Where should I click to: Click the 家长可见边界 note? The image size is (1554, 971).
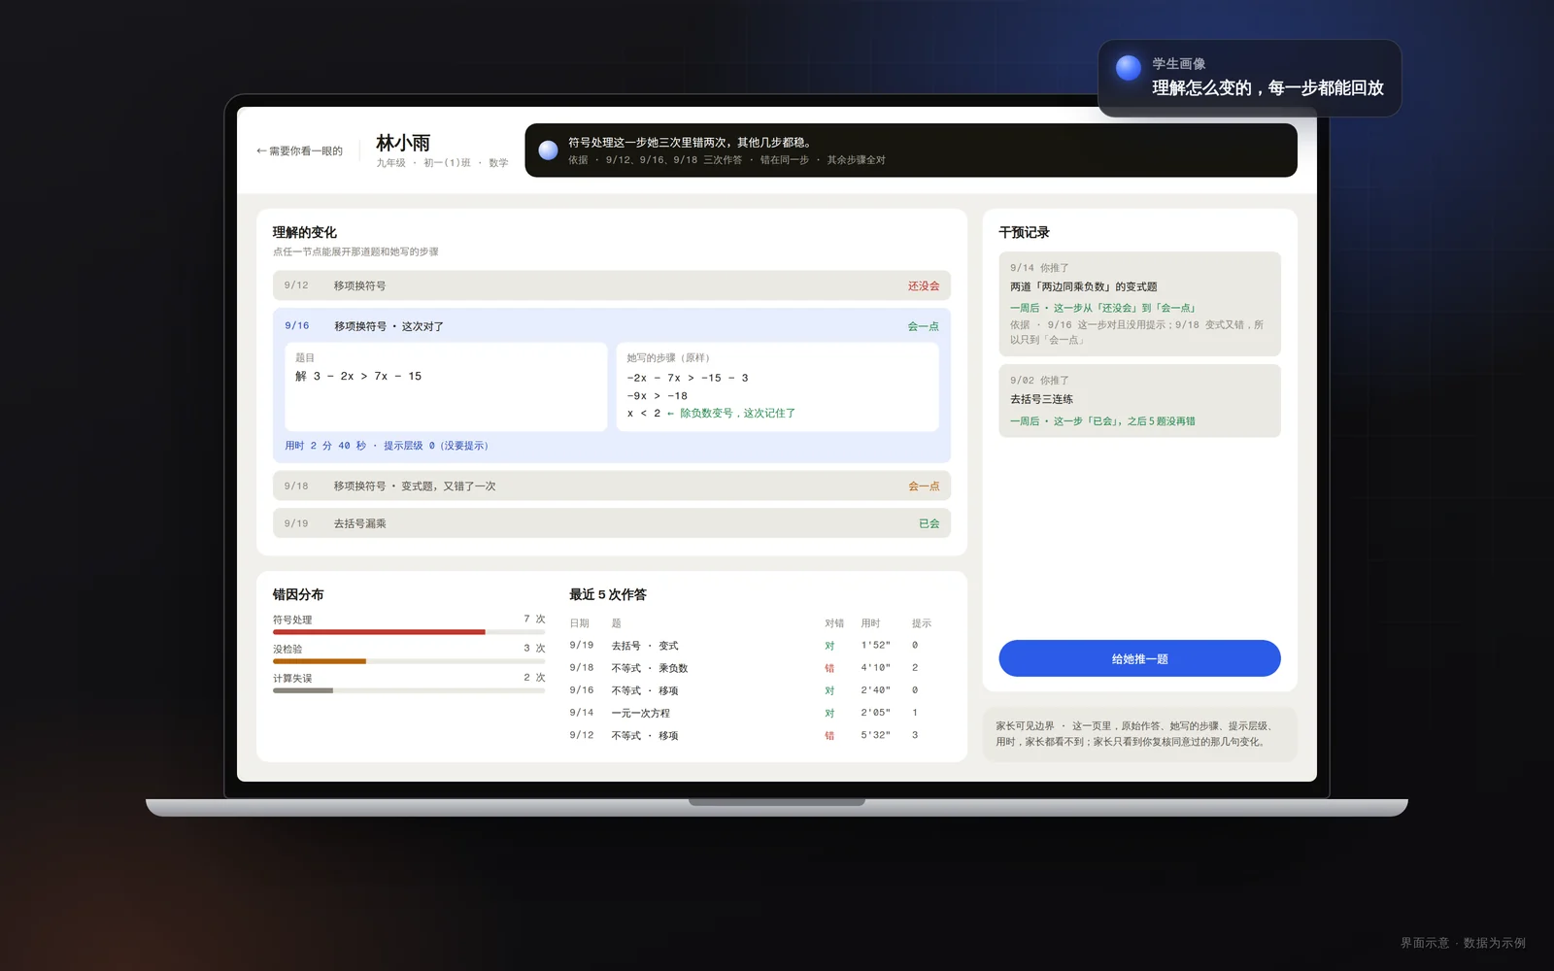point(1139,733)
